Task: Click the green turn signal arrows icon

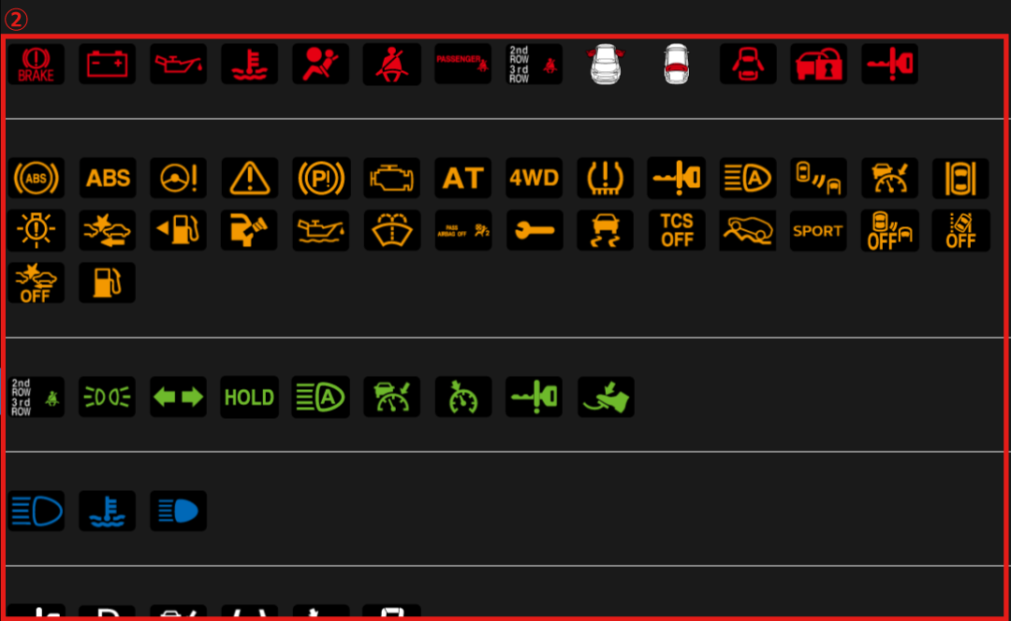Action: [x=179, y=397]
